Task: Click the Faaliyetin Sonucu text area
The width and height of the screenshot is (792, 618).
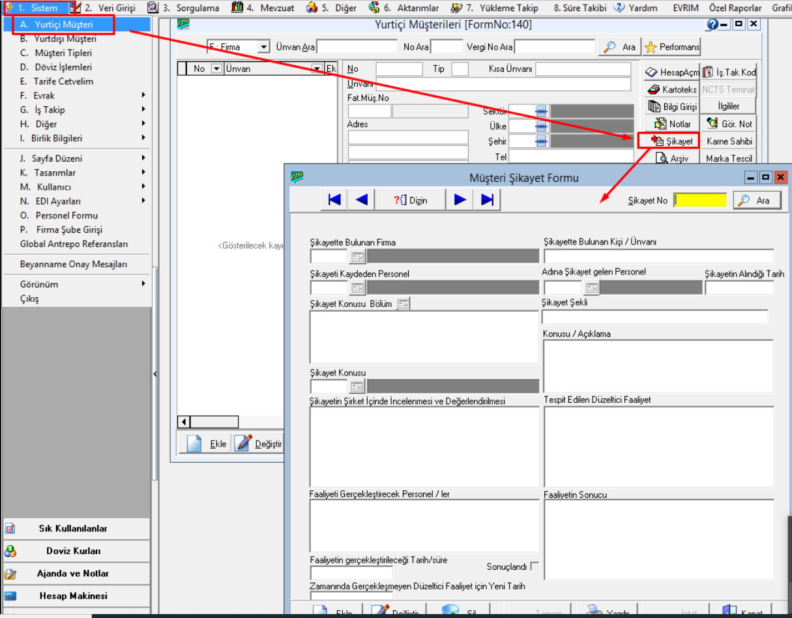Action: click(x=658, y=540)
